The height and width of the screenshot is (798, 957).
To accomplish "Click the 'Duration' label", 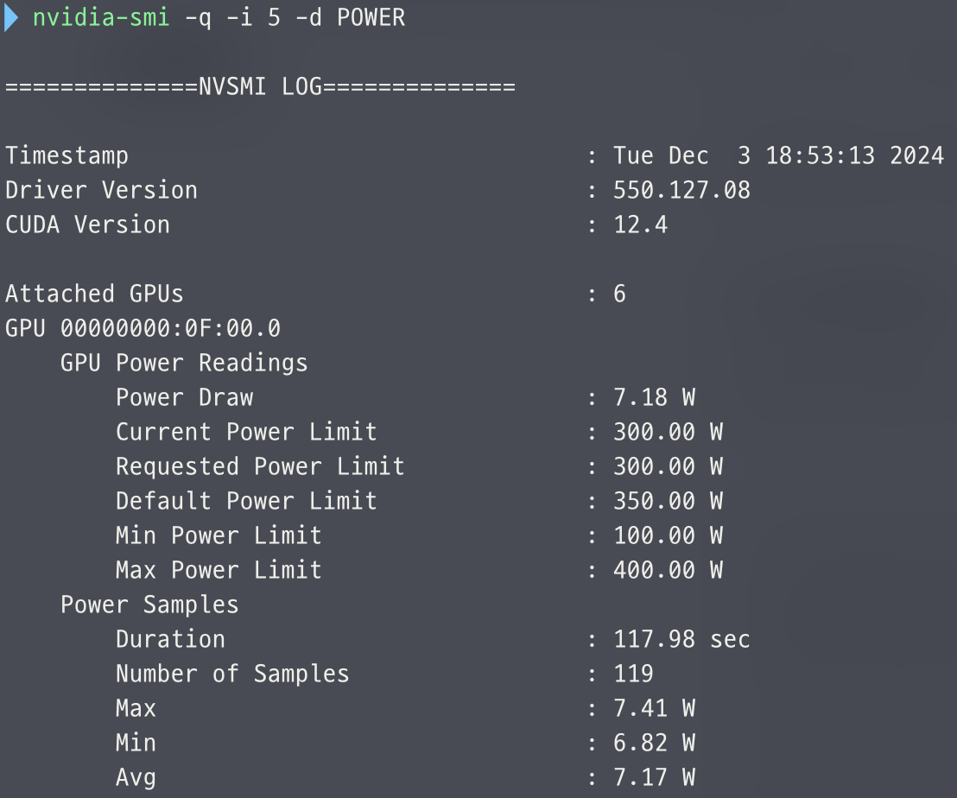I will point(171,639).
